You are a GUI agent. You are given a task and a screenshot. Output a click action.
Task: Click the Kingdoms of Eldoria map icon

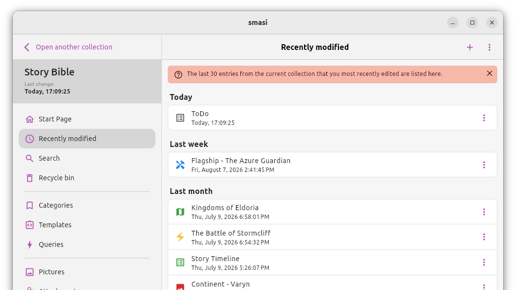181,212
